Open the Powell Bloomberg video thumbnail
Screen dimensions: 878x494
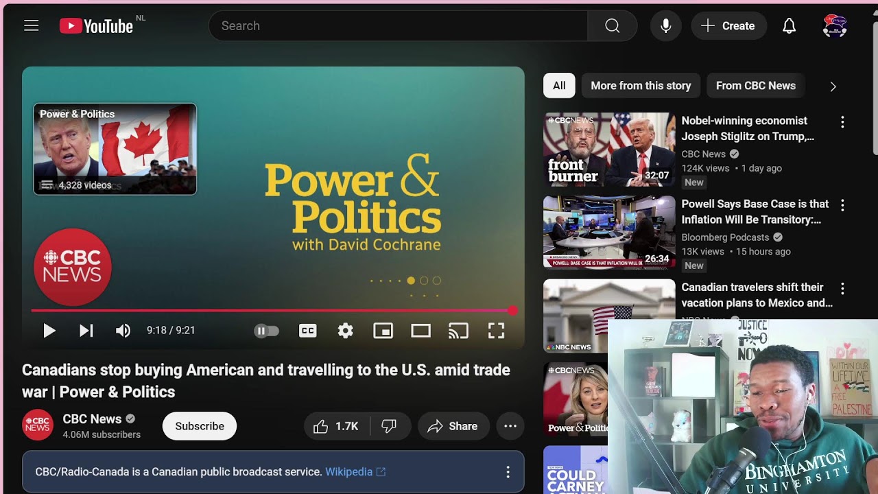609,233
